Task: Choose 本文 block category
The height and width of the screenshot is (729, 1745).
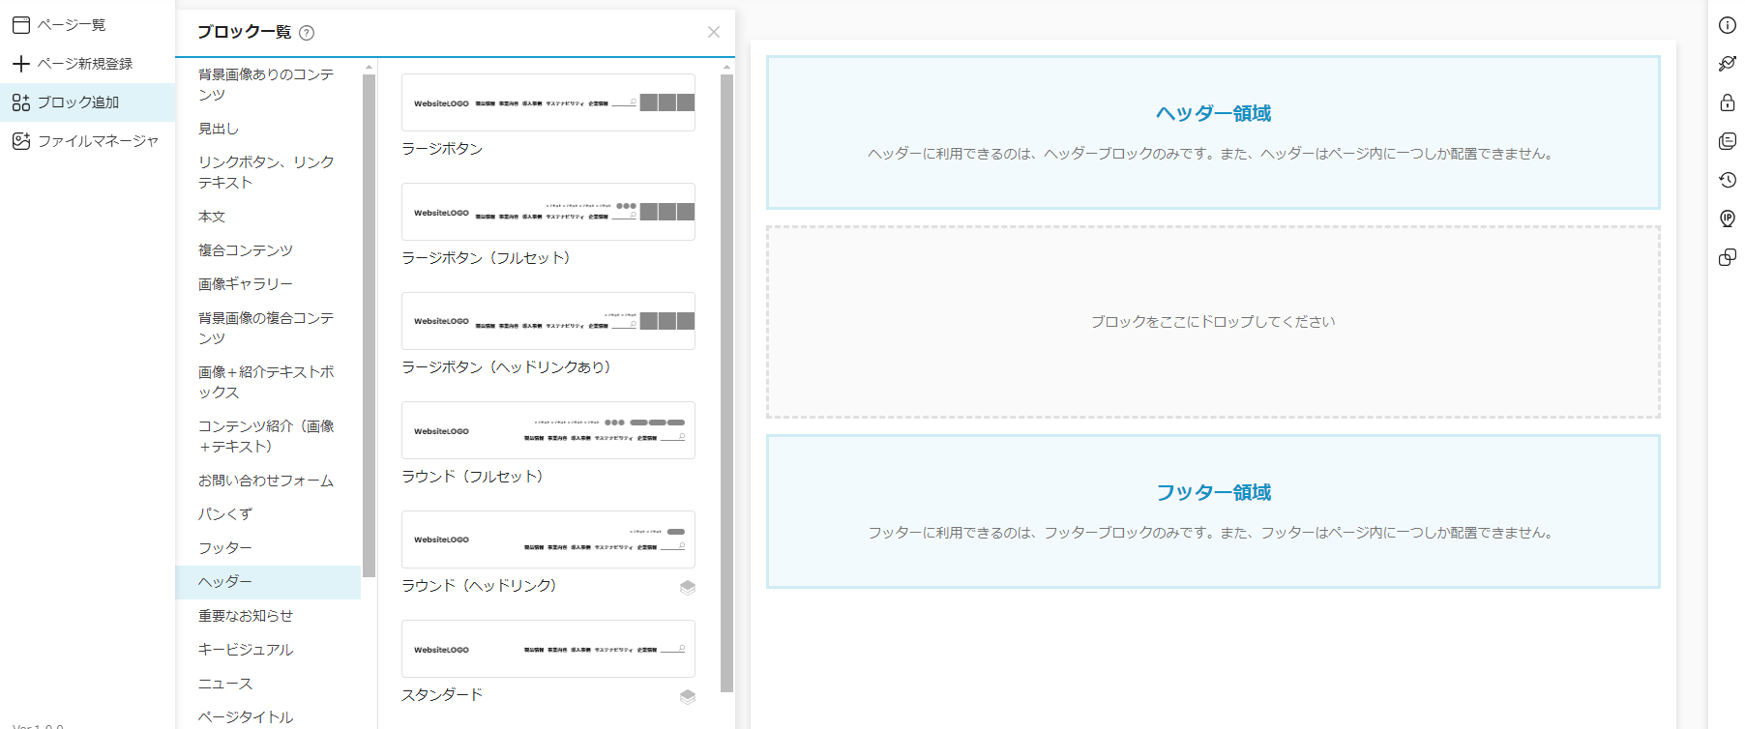Action: click(268, 217)
